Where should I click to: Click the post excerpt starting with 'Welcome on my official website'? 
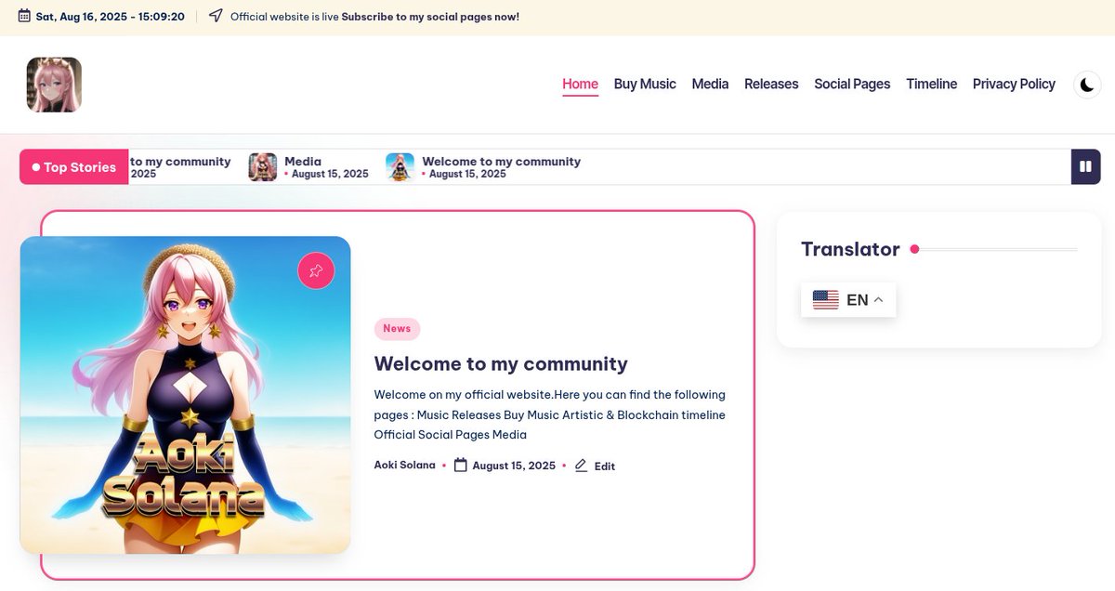[550, 414]
